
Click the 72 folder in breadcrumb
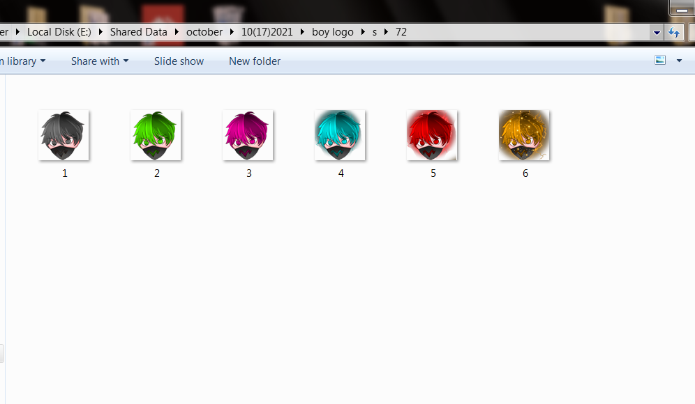tap(401, 32)
